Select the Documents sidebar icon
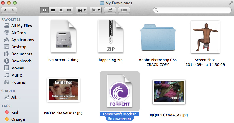Screen dimensions: 234x123 click(7, 54)
